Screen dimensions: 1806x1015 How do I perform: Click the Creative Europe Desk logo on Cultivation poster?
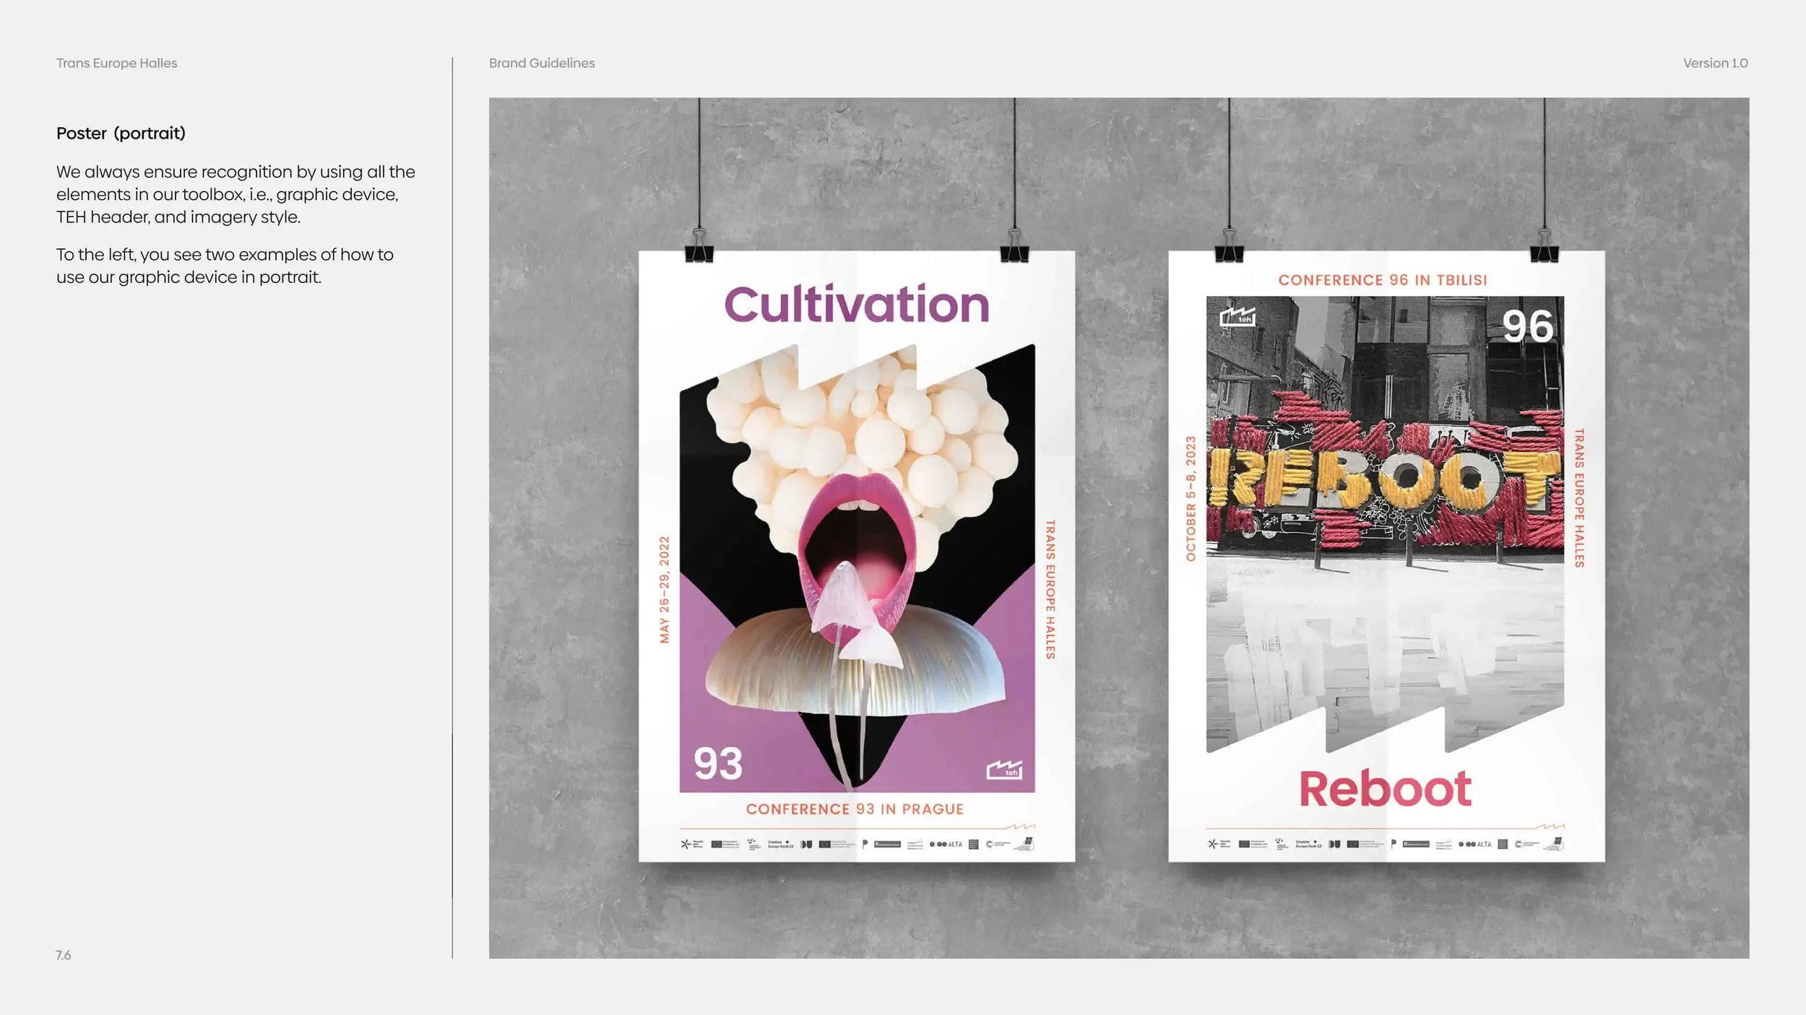click(x=780, y=844)
